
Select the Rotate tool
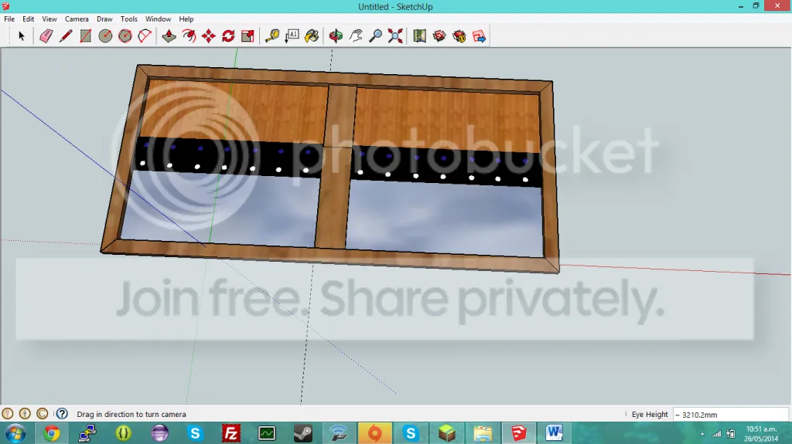point(228,36)
